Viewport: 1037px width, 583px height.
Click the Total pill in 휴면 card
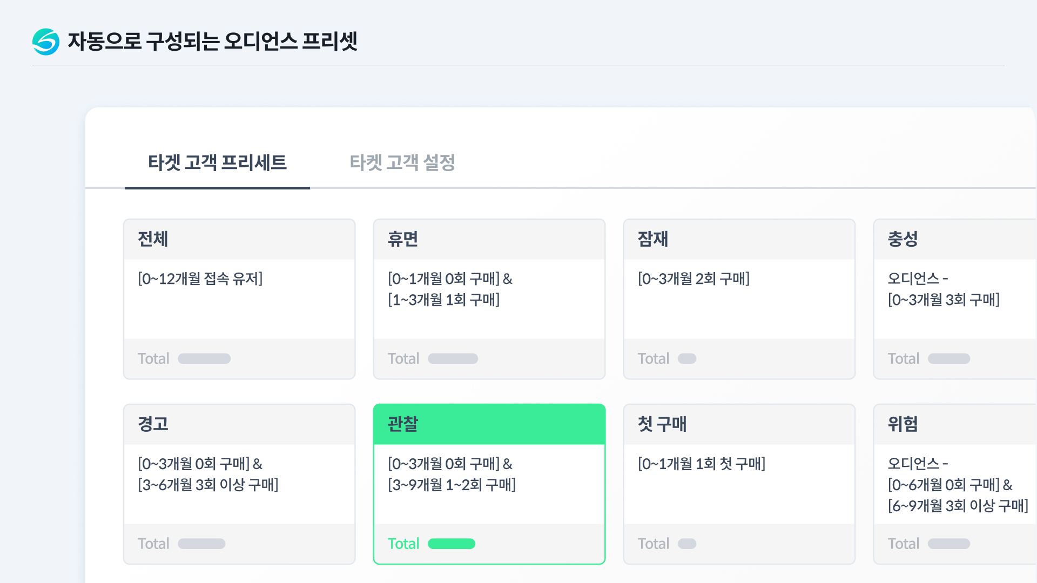point(453,358)
